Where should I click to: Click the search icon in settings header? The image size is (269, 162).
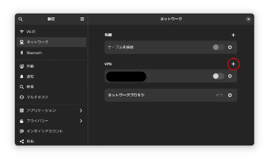21,19
